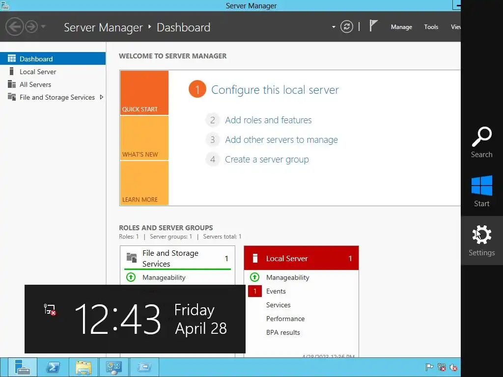Select All Servers in the navigation pane
Image resolution: width=503 pixels, height=377 pixels.
53,84
